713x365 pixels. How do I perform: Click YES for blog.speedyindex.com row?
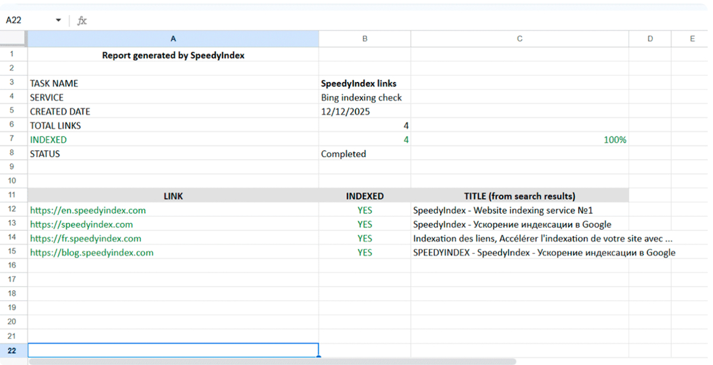pos(365,253)
